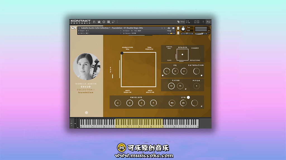Click the stereo pan slider
The image size is (286, 160).
click(x=187, y=34)
